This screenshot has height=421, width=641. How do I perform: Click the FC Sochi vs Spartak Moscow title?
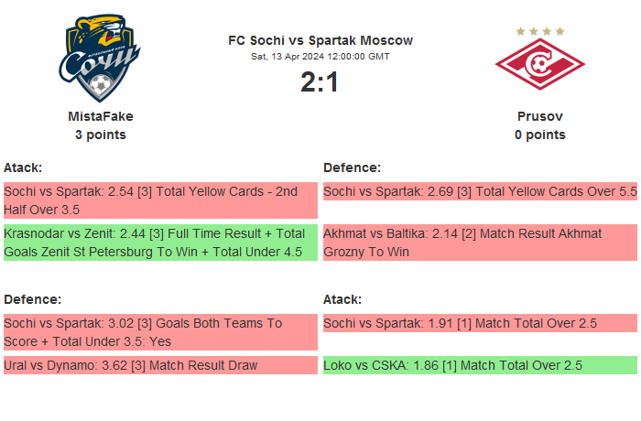[x=320, y=40]
